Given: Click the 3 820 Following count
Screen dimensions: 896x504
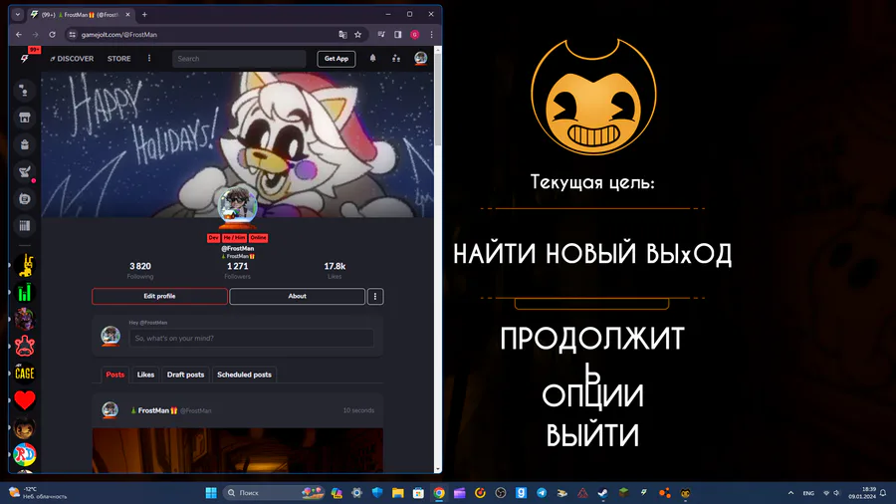Looking at the screenshot, I should [140, 270].
